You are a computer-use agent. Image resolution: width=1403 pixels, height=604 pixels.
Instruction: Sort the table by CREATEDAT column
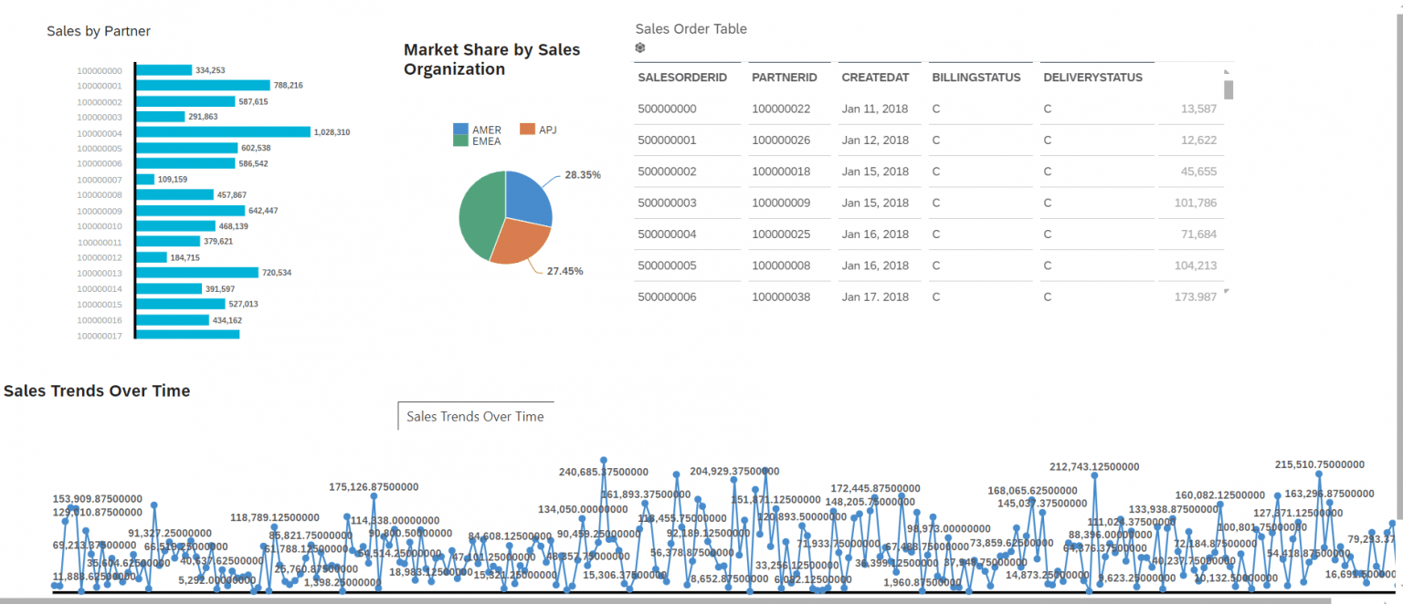tap(876, 78)
